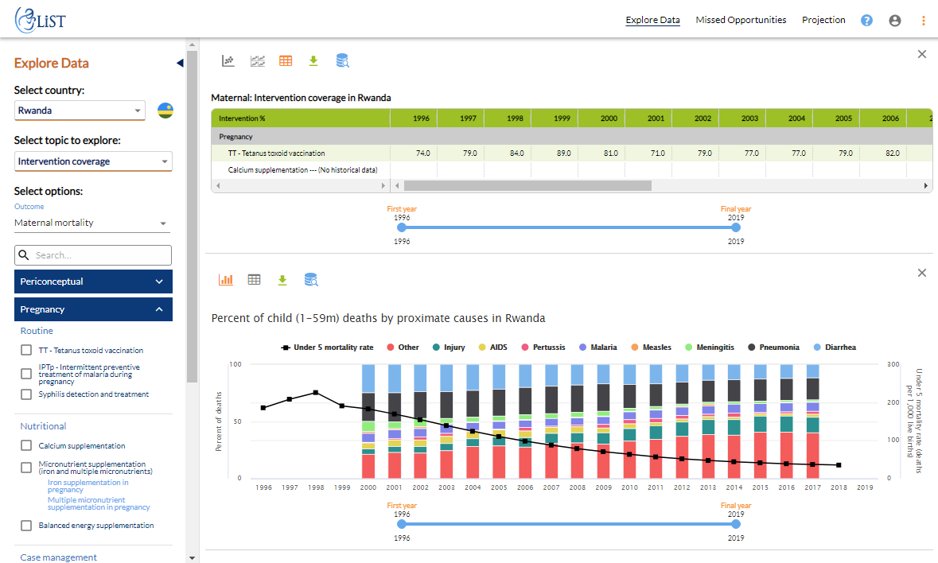Toggle Other legend color swatch
Viewport: 938px width, 563px height.
pos(391,348)
